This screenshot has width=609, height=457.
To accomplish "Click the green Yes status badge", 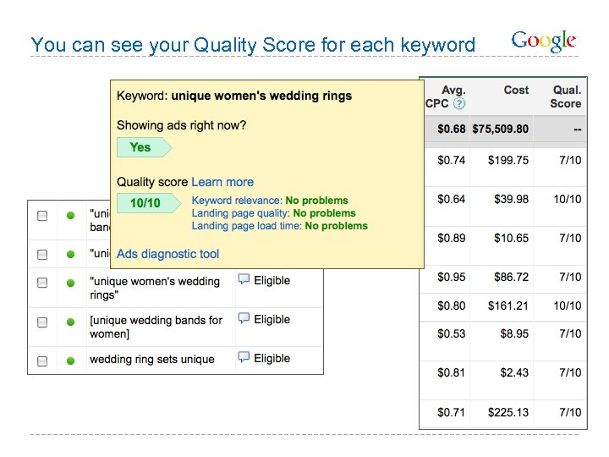I will pyautogui.click(x=141, y=147).
